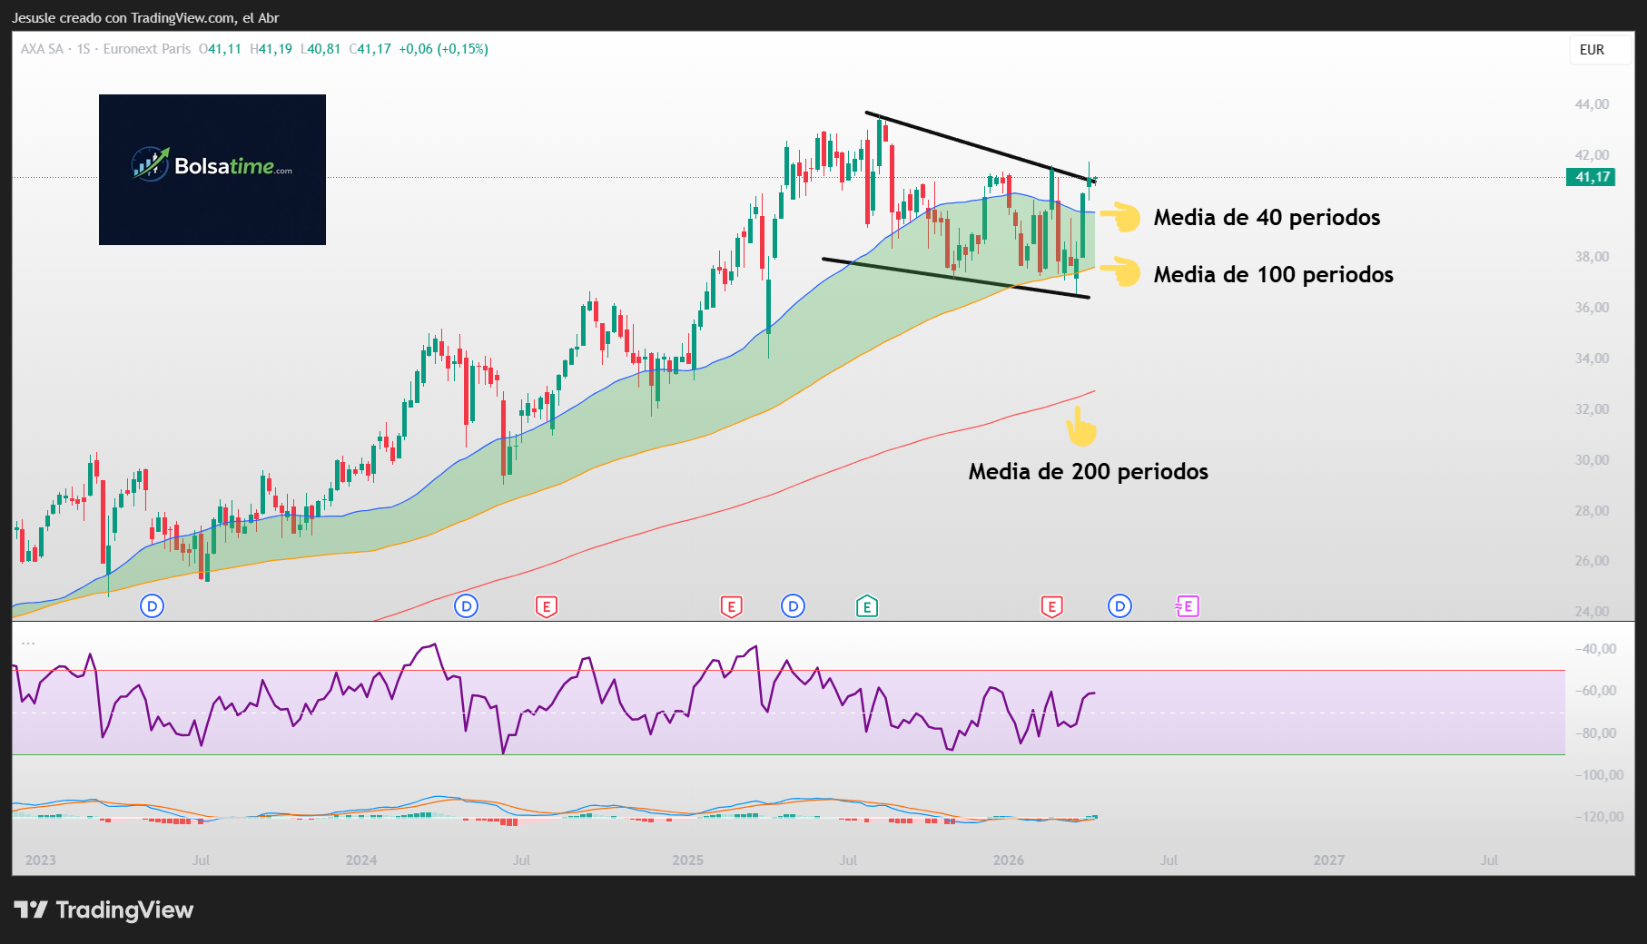This screenshot has width=1647, height=944.
Task: Click the Bolsatime logo image
Action: click(x=212, y=169)
